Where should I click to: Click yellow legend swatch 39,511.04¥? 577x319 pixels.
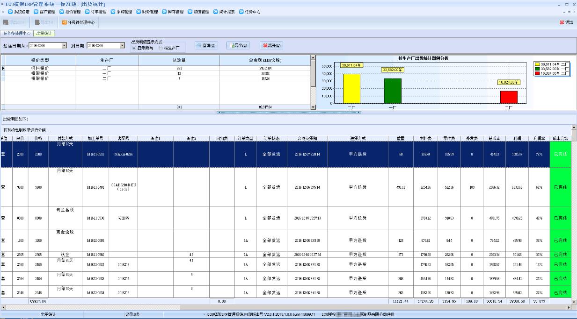537,64
